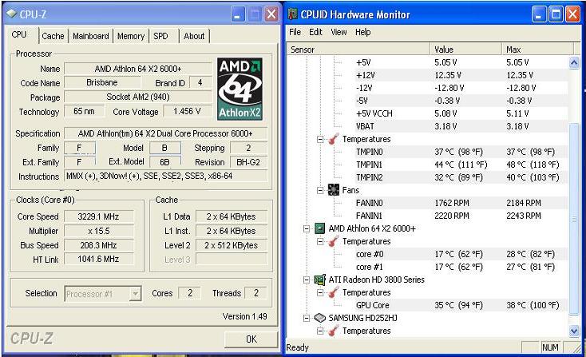Collapse the ATI Radeon HD 3800 Series node
586x357 pixels.
click(307, 280)
